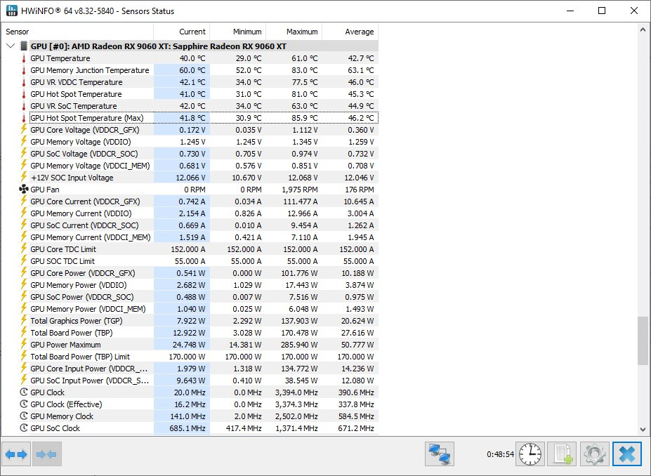Click thermometer icon next to GPU Temperature

click(24, 58)
